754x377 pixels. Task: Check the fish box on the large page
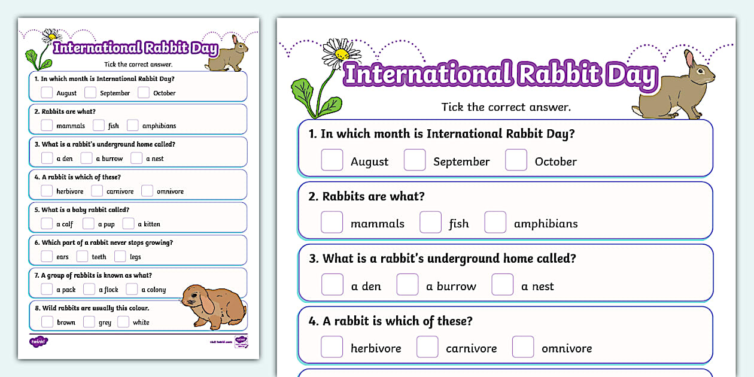coord(431,221)
